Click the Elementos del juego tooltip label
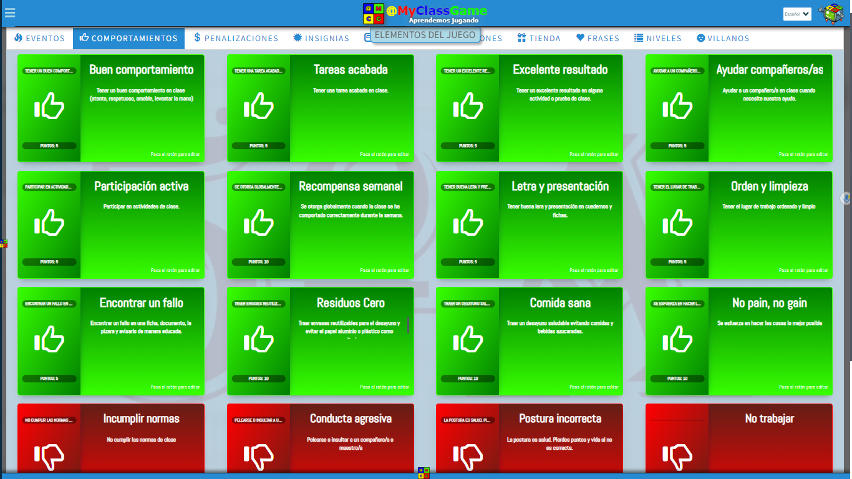 point(425,35)
